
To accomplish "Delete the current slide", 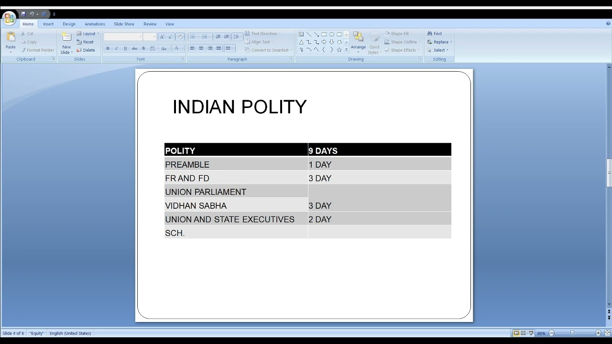I will click(x=86, y=50).
